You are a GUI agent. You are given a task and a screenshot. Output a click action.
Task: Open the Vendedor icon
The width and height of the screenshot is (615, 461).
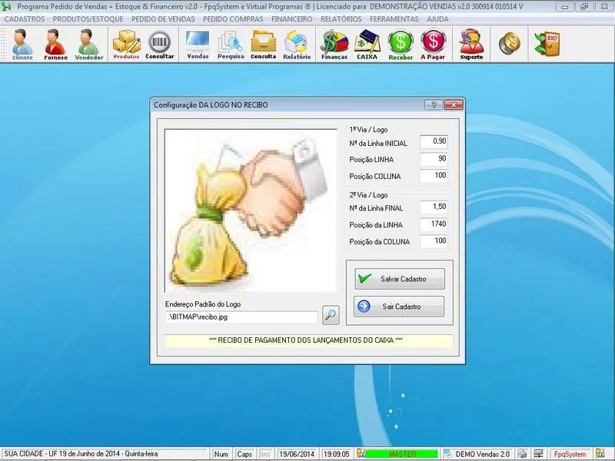tap(89, 45)
